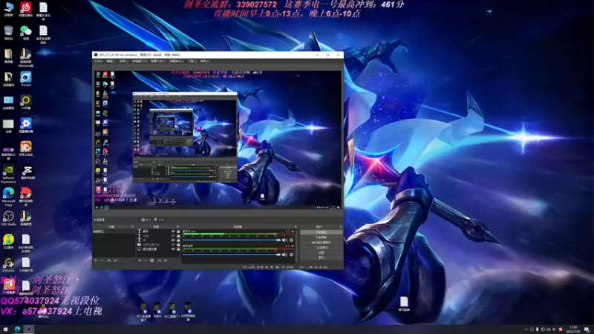The width and height of the screenshot is (594, 334).
Task: Move the scene down with the arrow icon
Action: click(115, 261)
